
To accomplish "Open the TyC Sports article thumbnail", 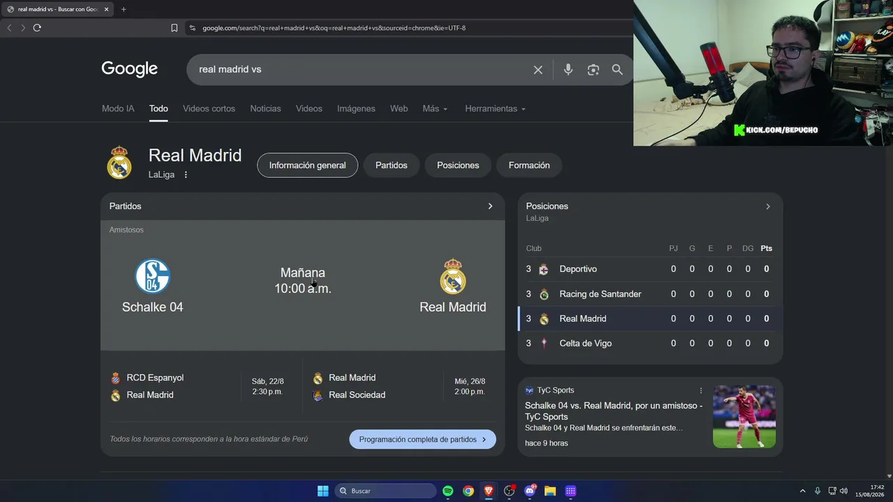I will tap(744, 416).
